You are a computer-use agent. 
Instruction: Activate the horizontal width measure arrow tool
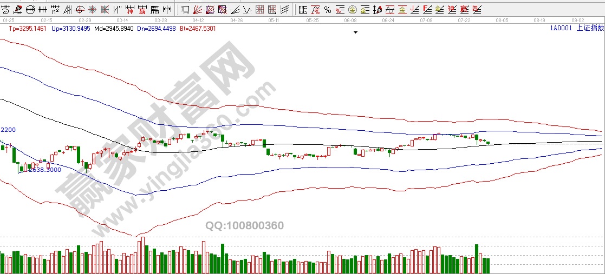tap(167, 9)
